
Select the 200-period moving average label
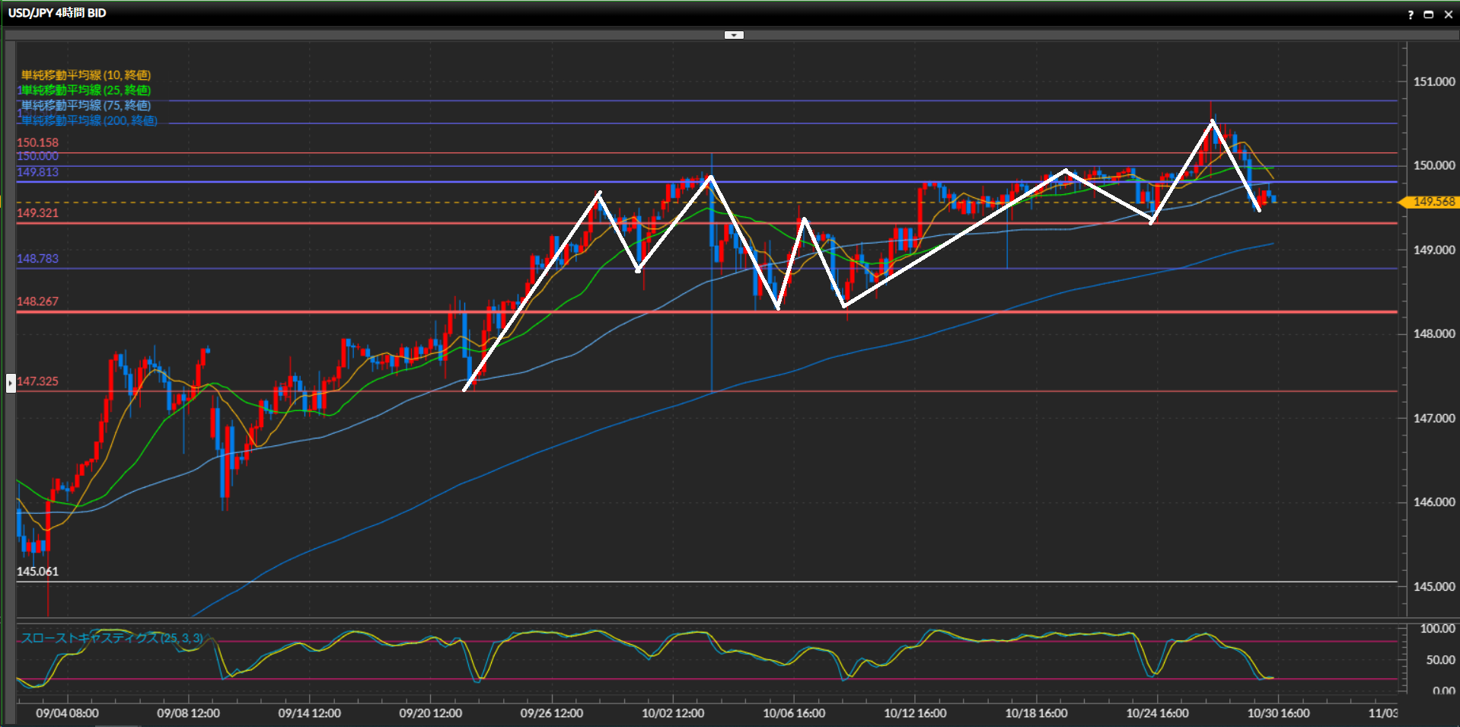point(89,120)
